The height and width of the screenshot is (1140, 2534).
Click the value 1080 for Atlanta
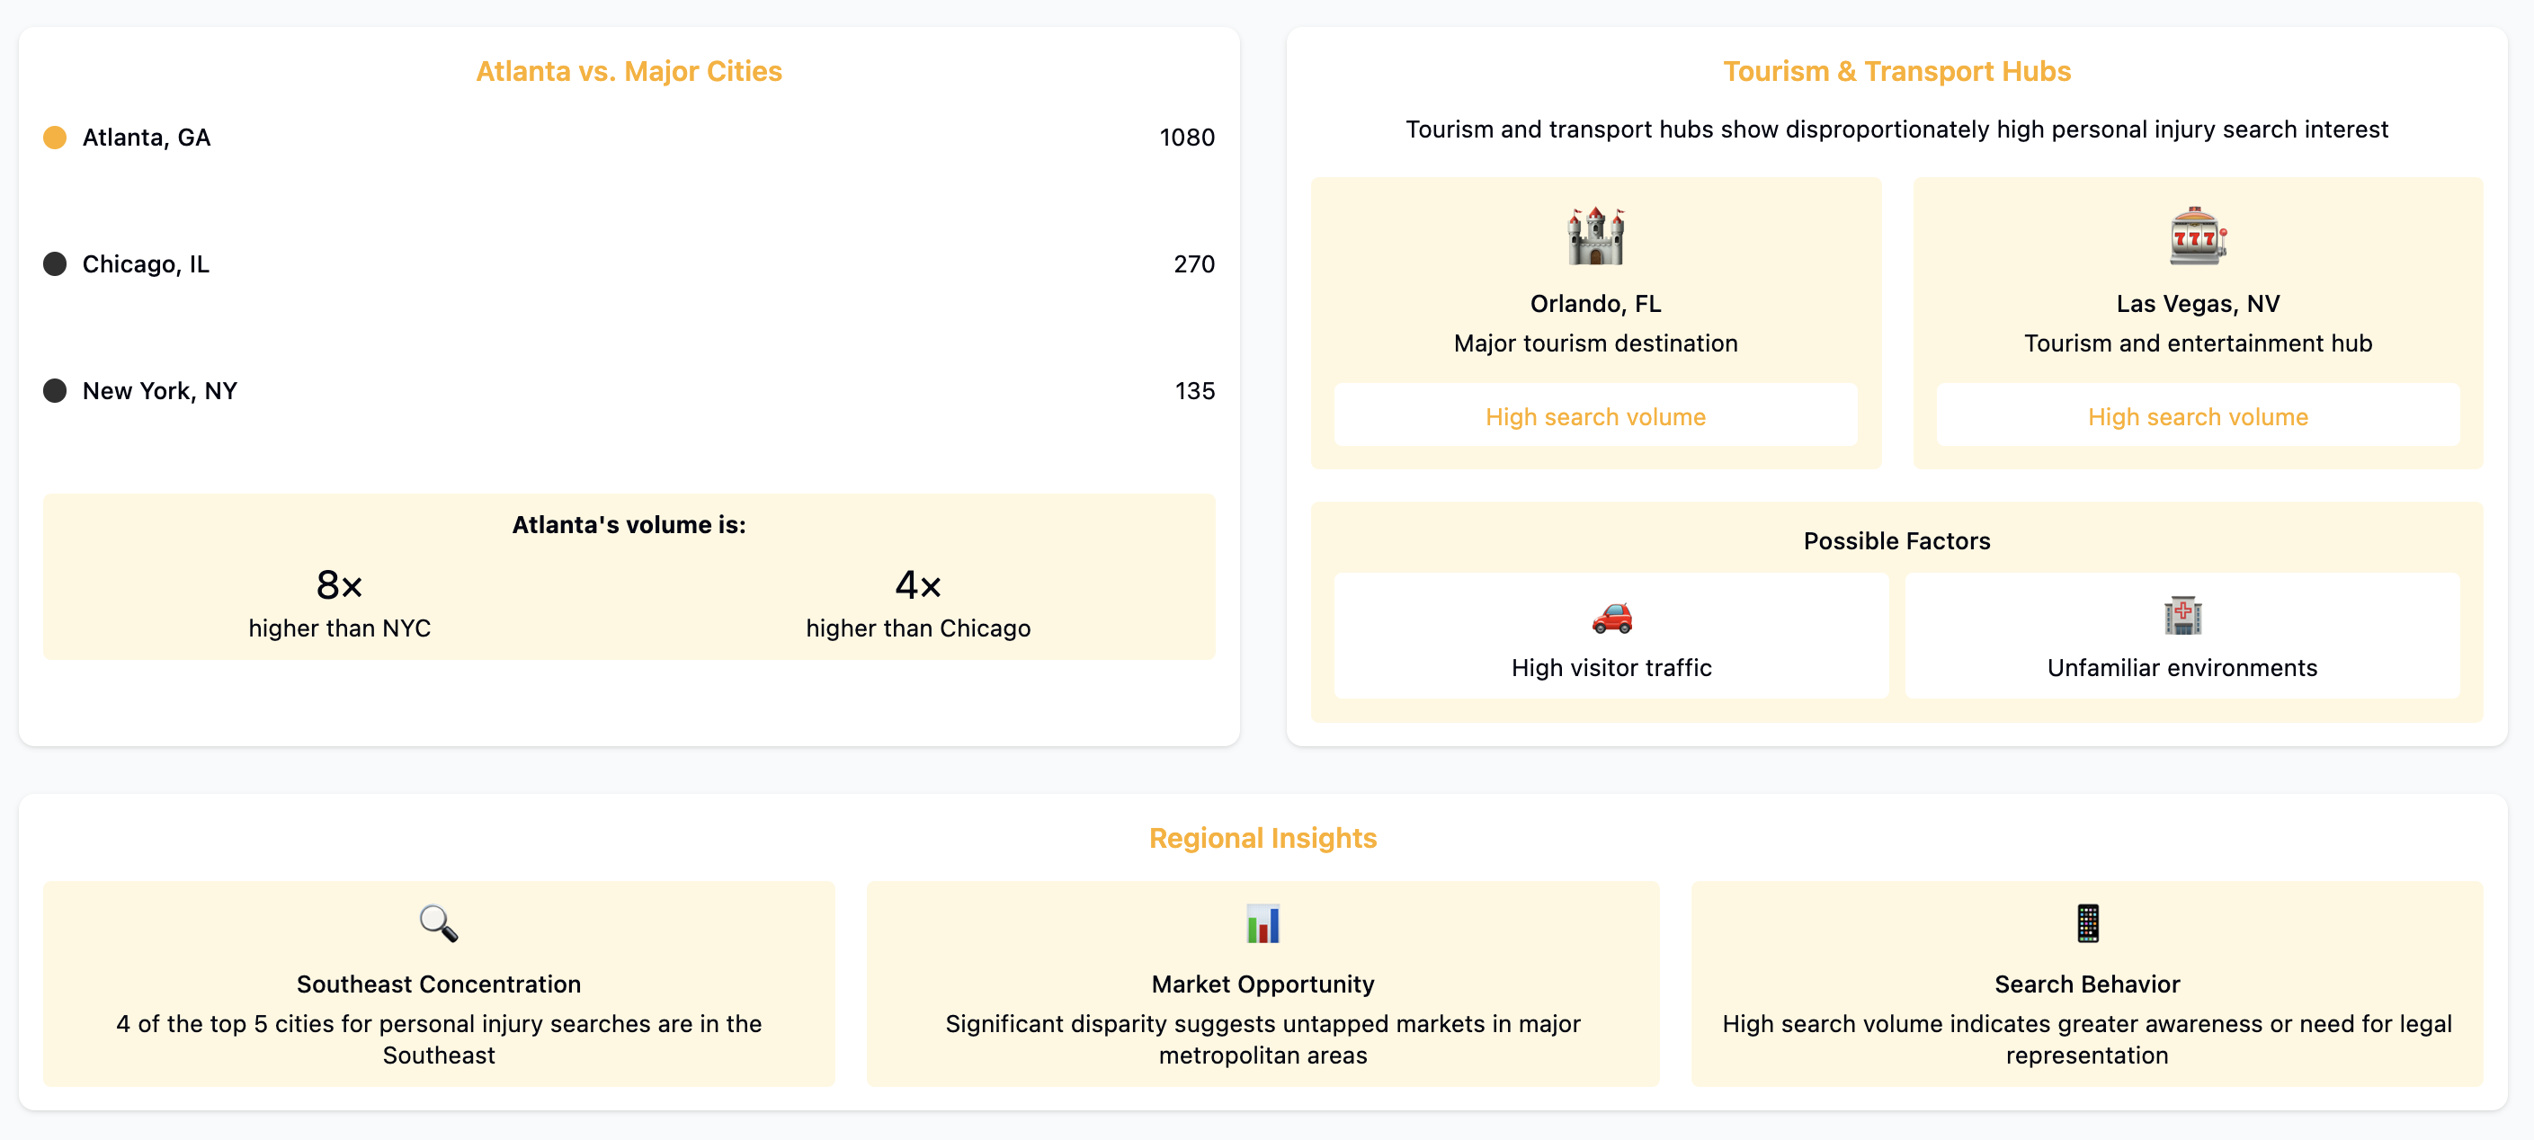[1187, 138]
